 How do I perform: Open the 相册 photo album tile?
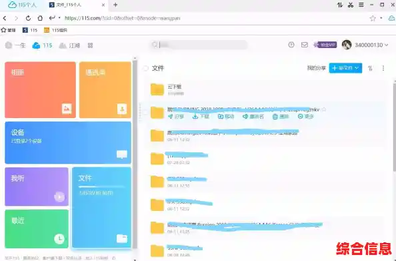click(x=40, y=90)
